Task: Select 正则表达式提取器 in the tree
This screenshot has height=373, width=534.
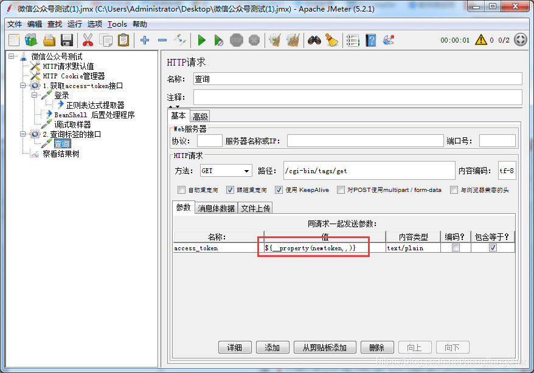Action: click(x=95, y=105)
